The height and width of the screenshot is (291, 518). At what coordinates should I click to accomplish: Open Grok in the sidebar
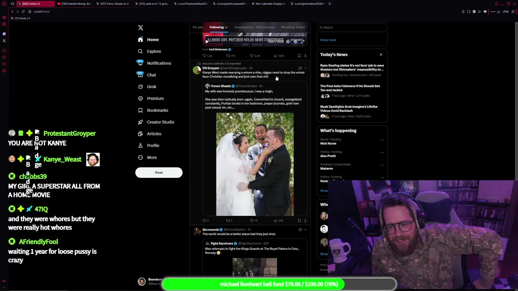pyautogui.click(x=147, y=86)
